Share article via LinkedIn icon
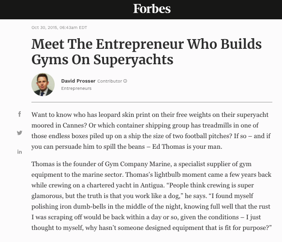The height and width of the screenshot is (242, 282). 20,152
